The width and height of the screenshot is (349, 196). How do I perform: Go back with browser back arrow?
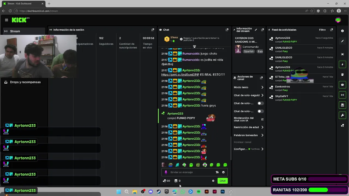(x=4, y=11)
